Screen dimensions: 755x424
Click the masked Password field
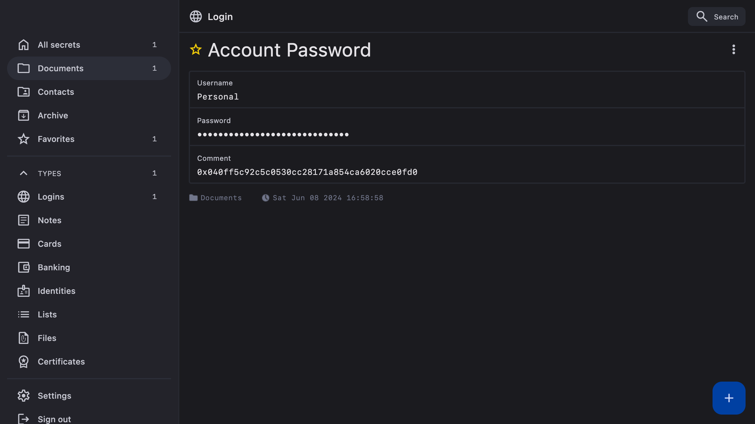click(x=273, y=135)
